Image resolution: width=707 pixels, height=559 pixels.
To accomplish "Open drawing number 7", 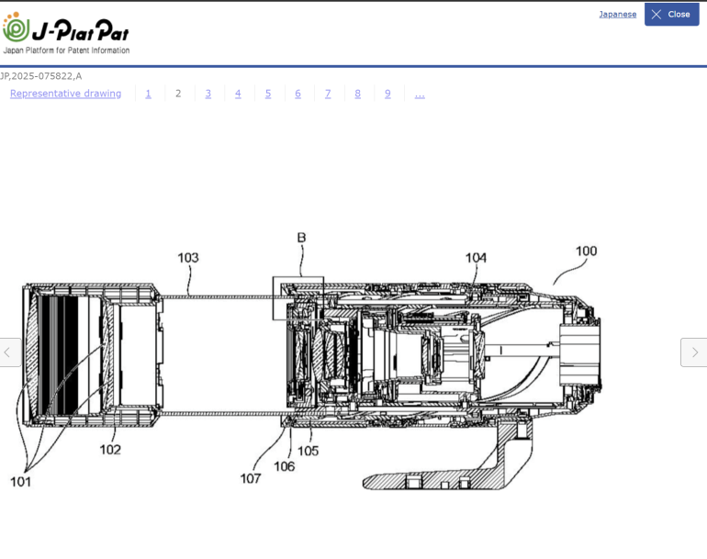I will coord(328,94).
